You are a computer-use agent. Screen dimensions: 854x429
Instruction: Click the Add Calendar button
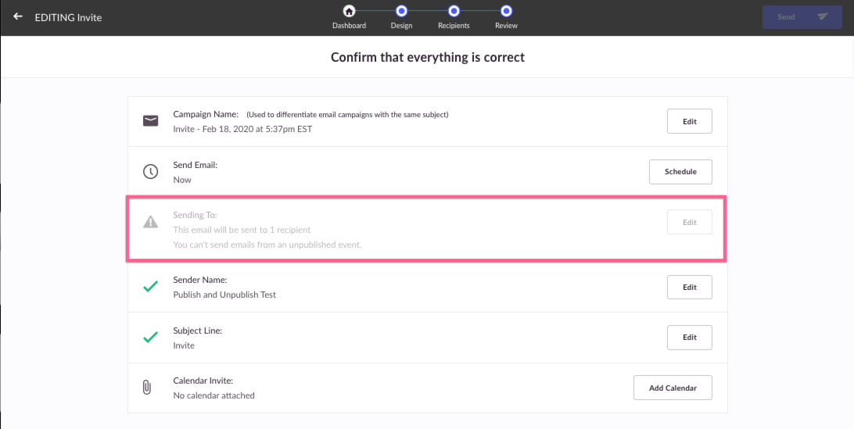pos(673,388)
